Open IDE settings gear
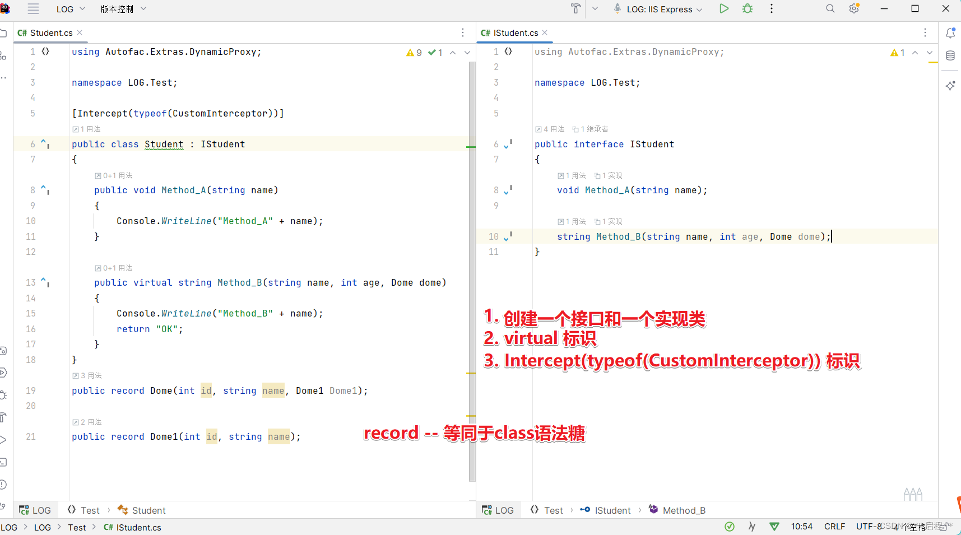 854,9
